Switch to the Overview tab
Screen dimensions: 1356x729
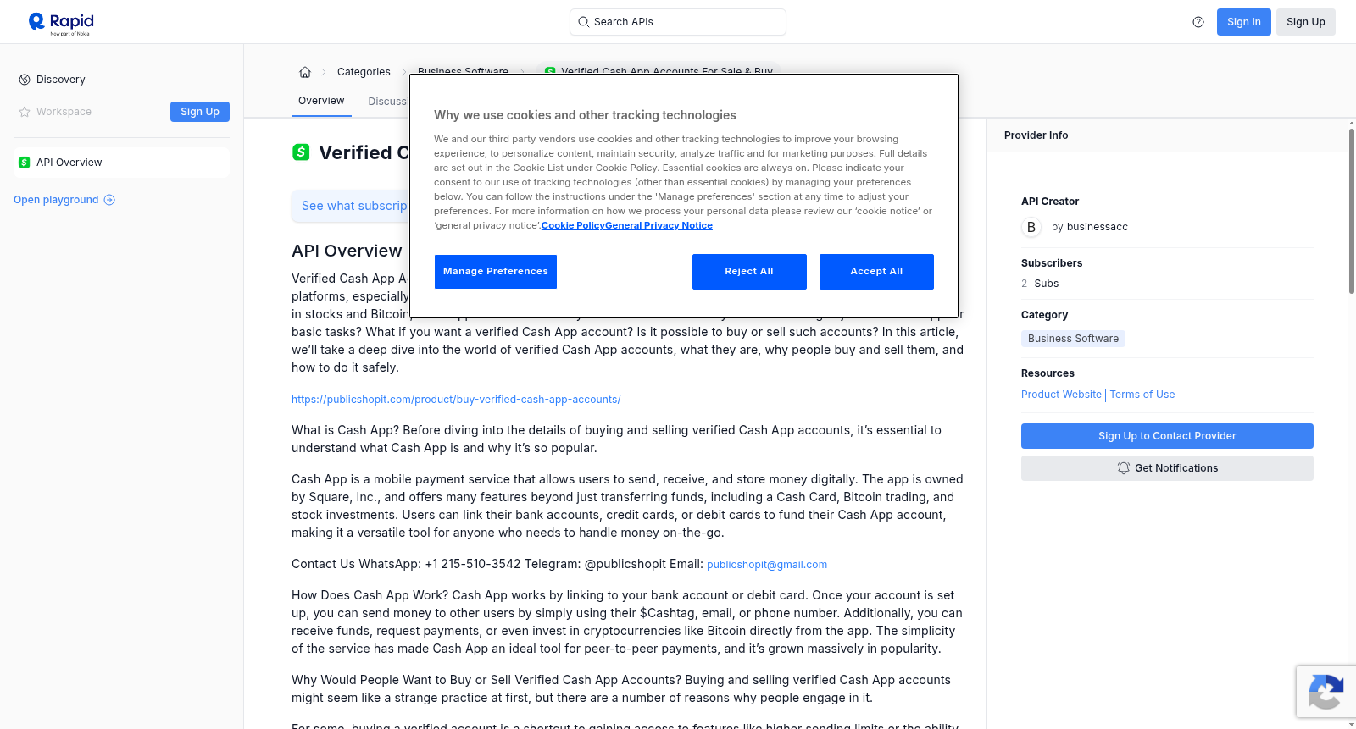click(321, 101)
